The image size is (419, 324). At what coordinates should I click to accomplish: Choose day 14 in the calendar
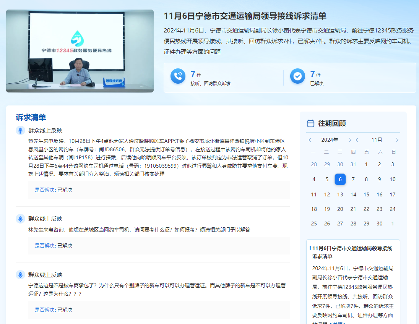point(353,194)
